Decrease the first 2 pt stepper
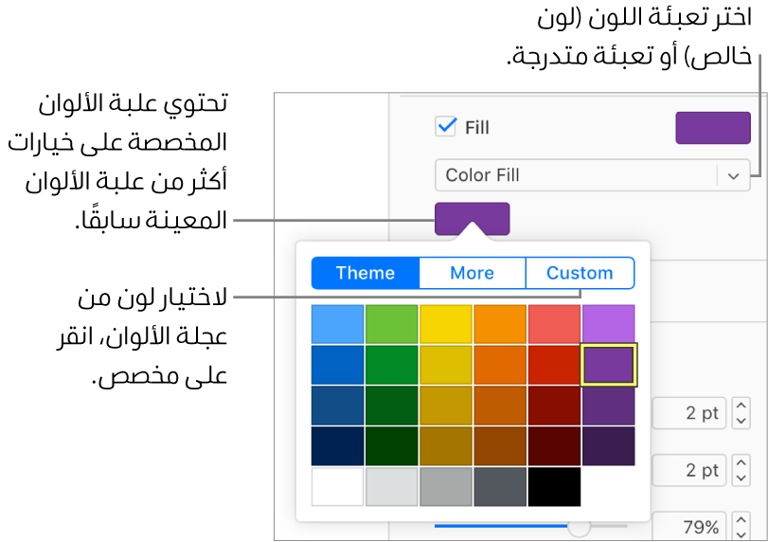768x542 pixels. [x=741, y=421]
